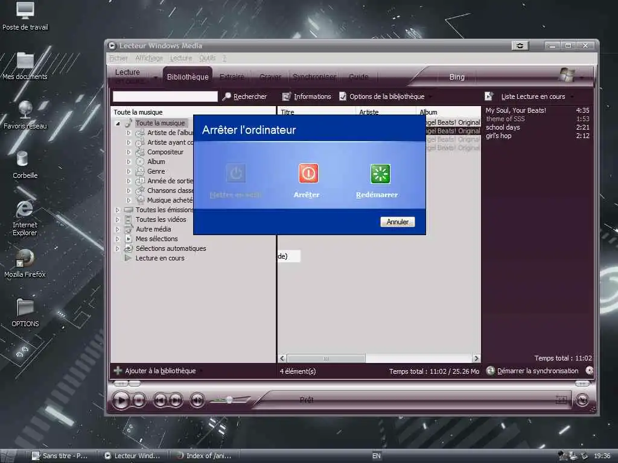Collapse the Toute la musique tree node
Image resolution: width=618 pixels, height=463 pixels.
point(118,123)
